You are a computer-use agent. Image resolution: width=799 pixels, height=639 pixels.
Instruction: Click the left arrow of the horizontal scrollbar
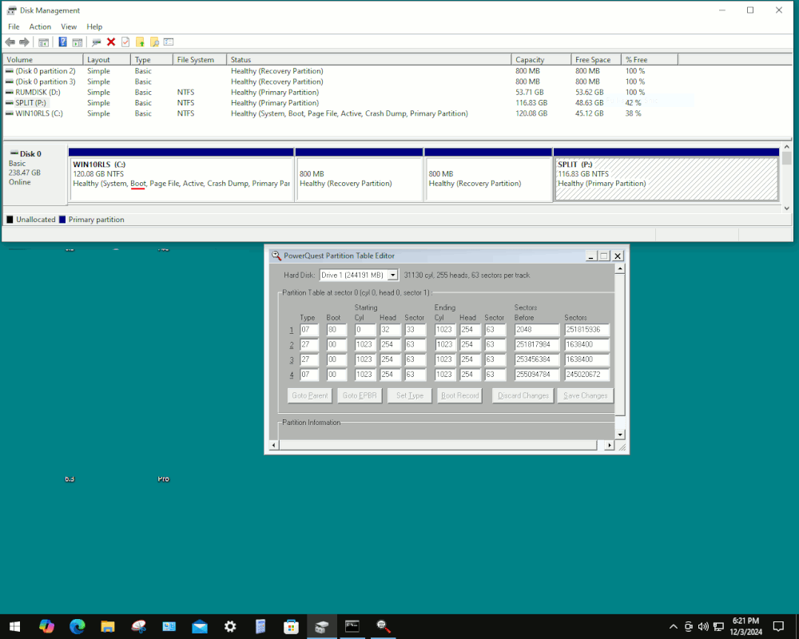(x=273, y=446)
